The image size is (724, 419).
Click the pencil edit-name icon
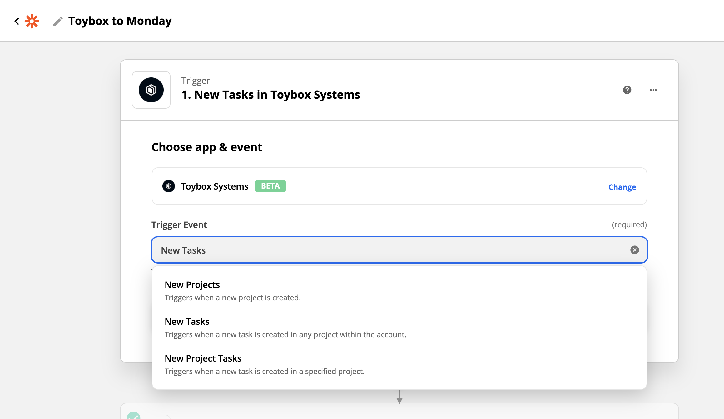click(x=58, y=21)
